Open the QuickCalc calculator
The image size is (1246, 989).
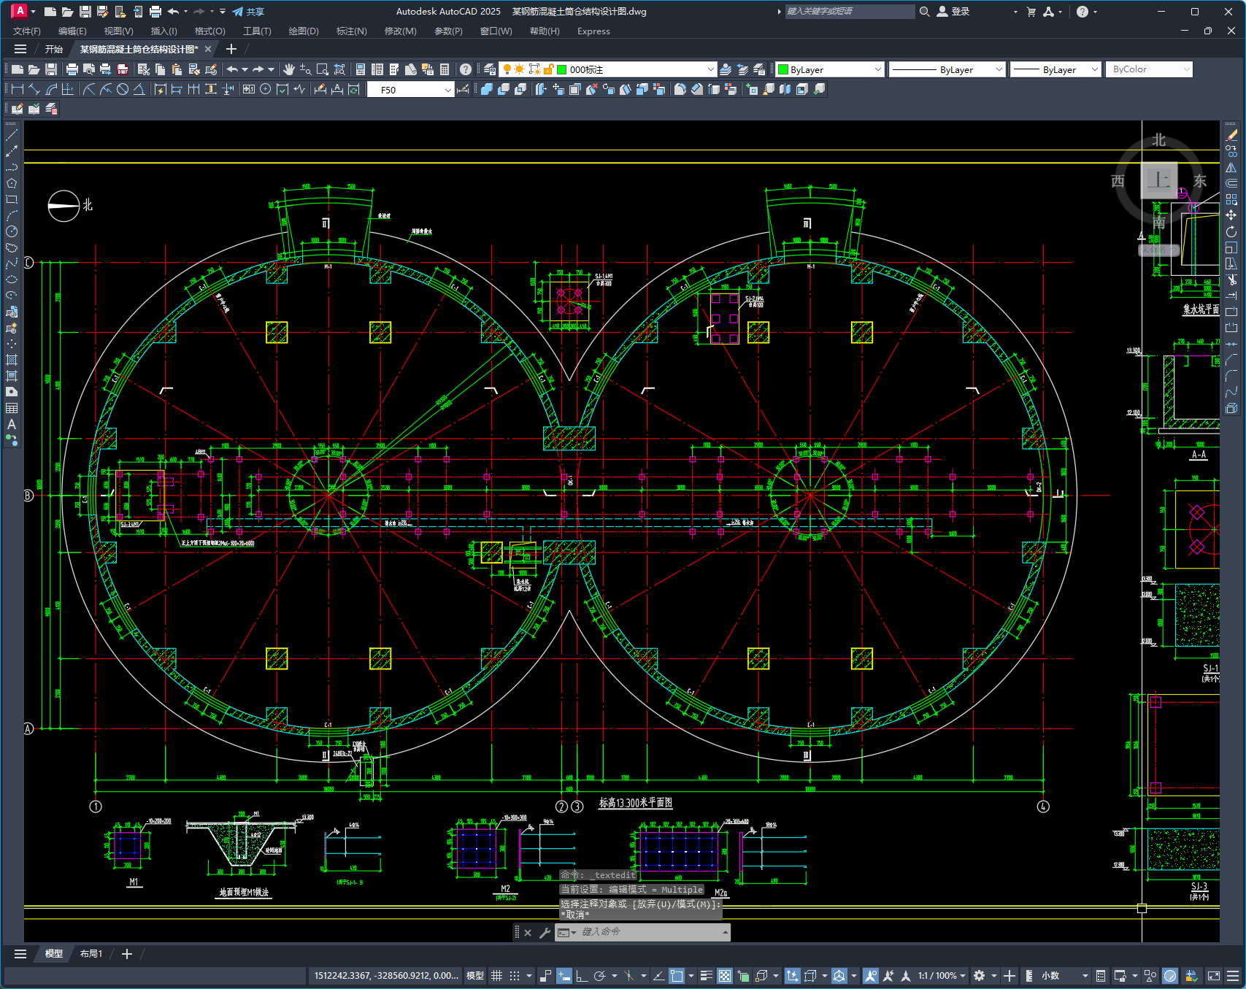[445, 69]
